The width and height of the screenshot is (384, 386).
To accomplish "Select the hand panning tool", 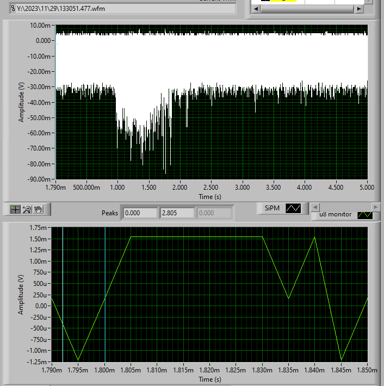I will [38, 209].
